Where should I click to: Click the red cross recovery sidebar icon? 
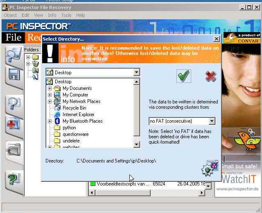[14, 124]
